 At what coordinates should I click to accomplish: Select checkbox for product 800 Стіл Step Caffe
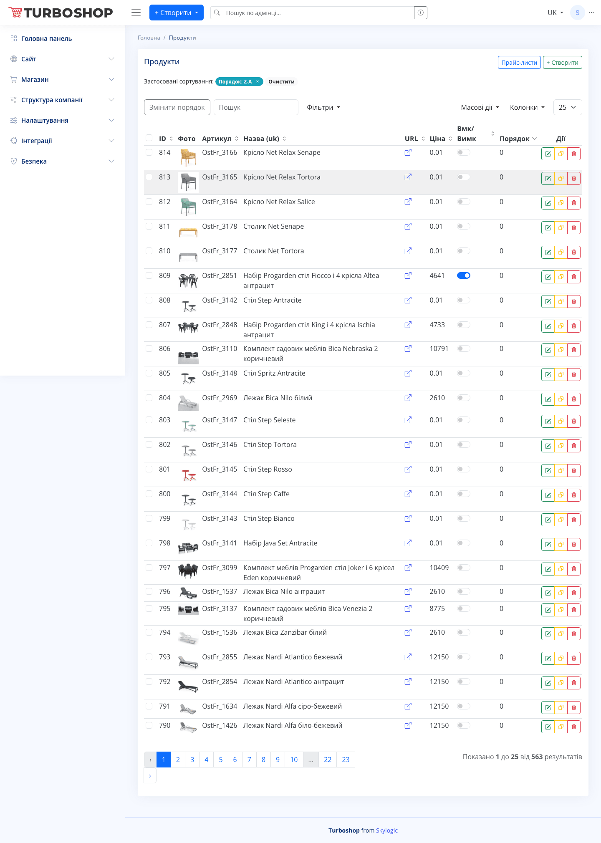[x=149, y=494]
